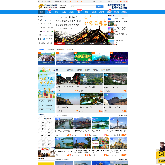The width and height of the screenshot is (165, 165).
Task: Open the mountain peak with red flag promotion thumbnail
Action: [x=101, y=58]
